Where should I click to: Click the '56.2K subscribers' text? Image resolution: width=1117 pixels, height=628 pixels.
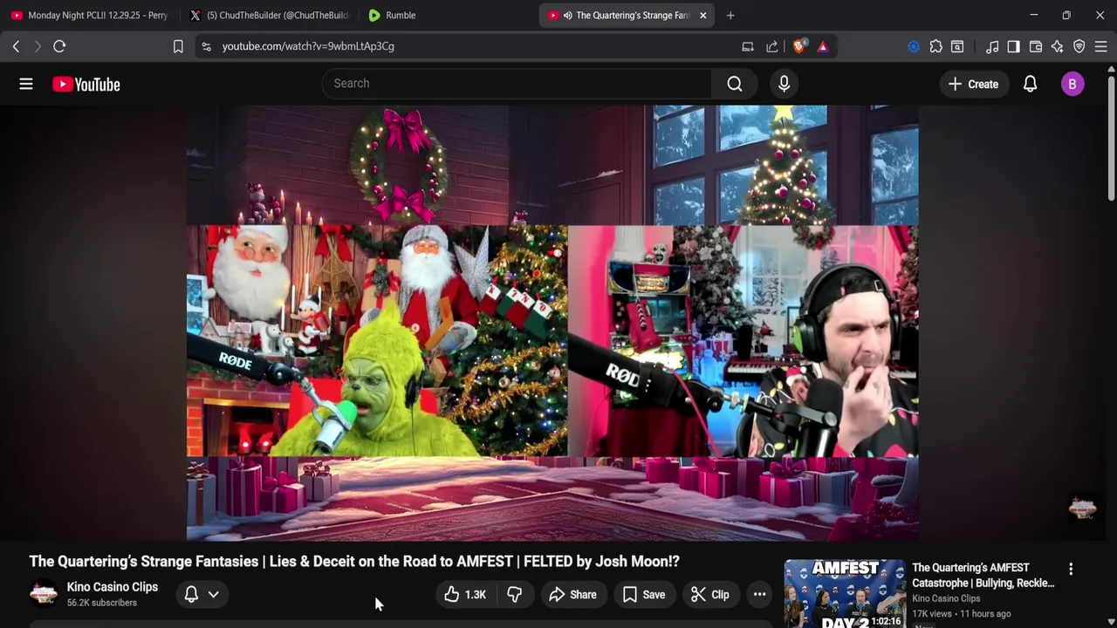point(102,603)
